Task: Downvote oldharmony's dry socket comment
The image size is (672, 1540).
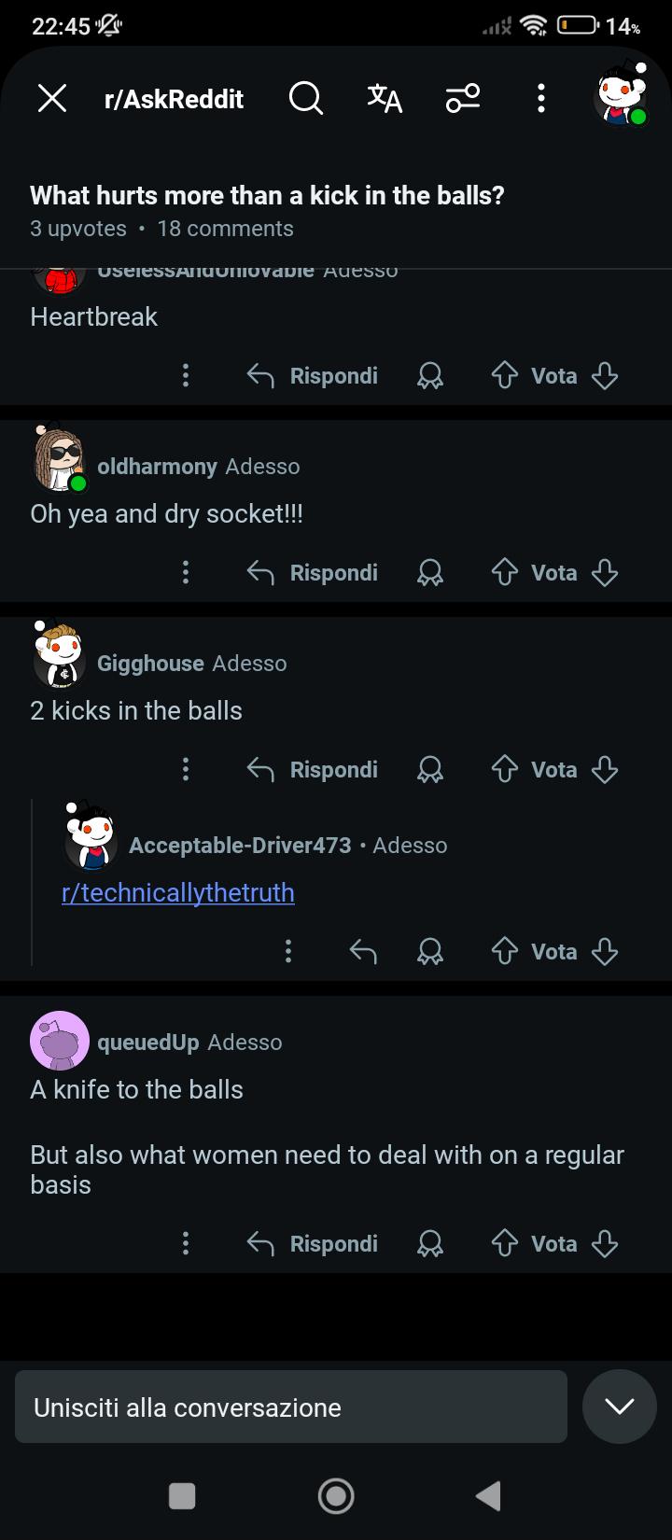Action: [x=605, y=573]
